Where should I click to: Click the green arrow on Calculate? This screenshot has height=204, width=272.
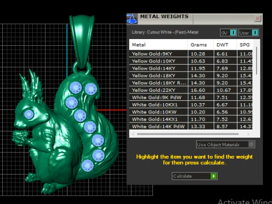(214, 176)
